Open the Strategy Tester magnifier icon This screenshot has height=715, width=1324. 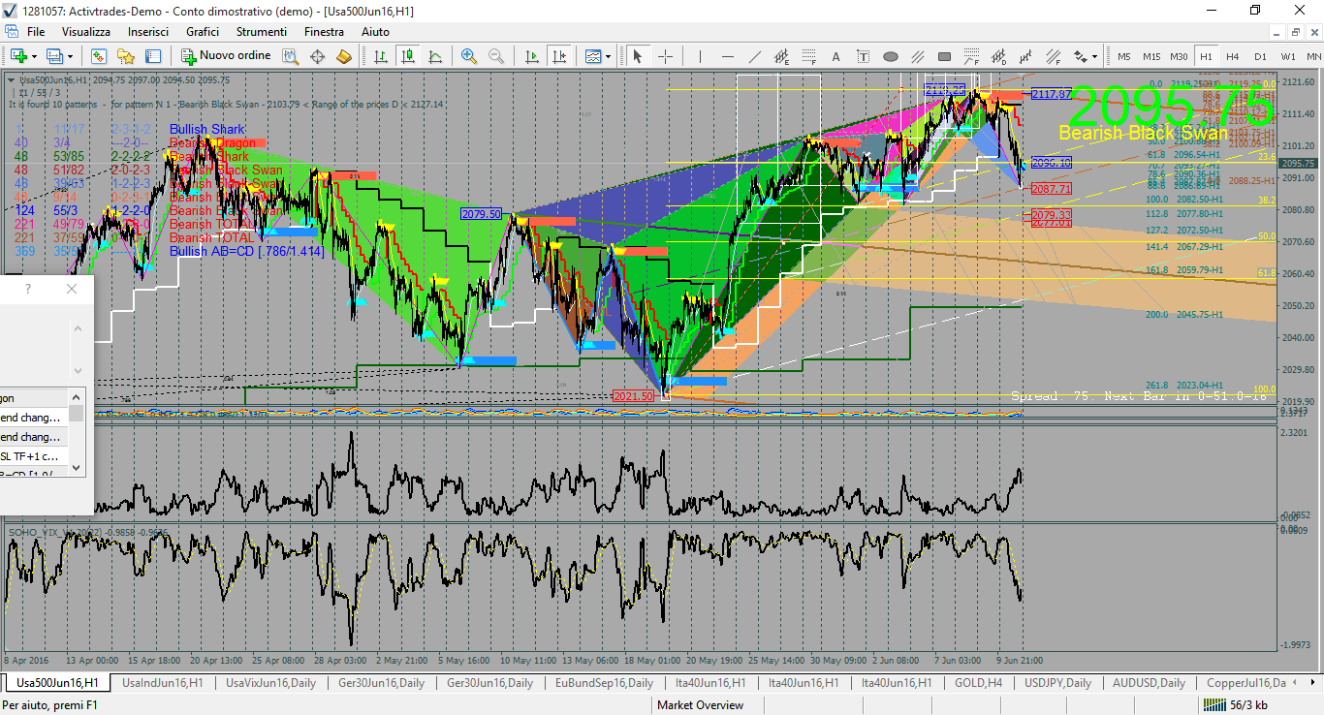point(291,56)
